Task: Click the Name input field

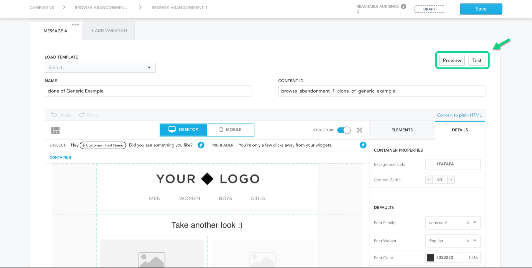Action: click(x=148, y=91)
